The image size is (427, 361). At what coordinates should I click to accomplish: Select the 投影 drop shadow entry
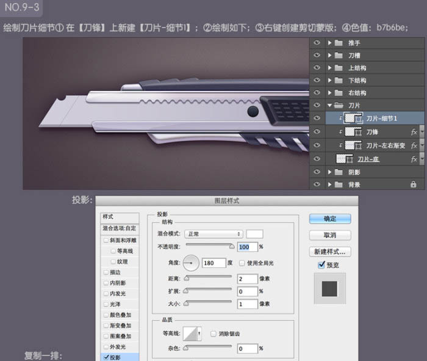click(120, 357)
